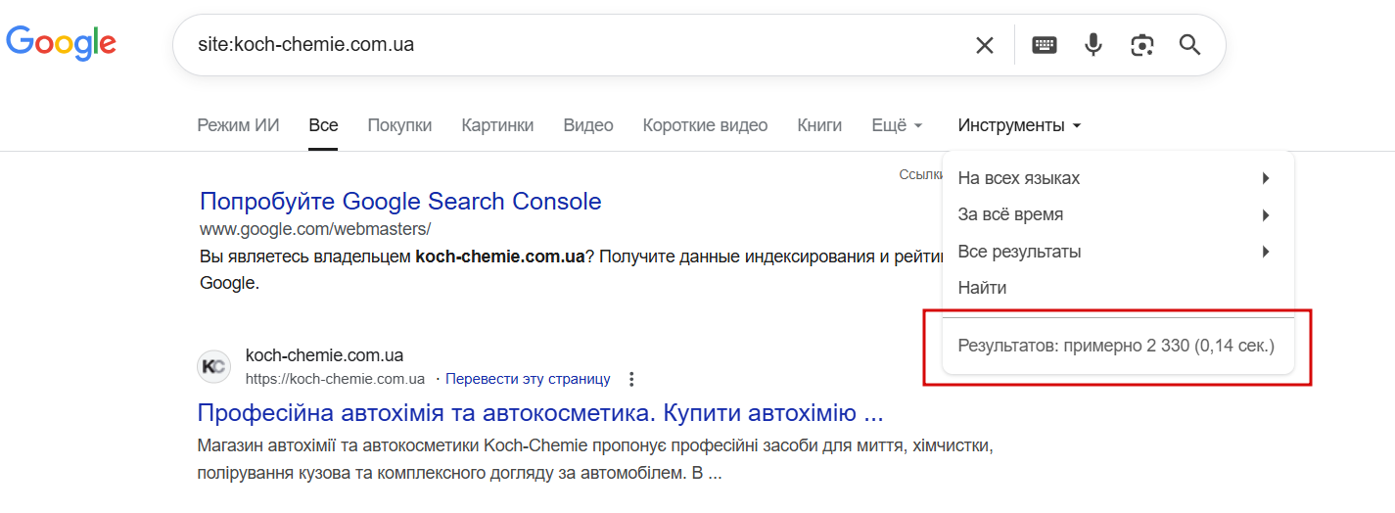Switch to the "Покупки" tab
1395x513 pixels.
399,125
